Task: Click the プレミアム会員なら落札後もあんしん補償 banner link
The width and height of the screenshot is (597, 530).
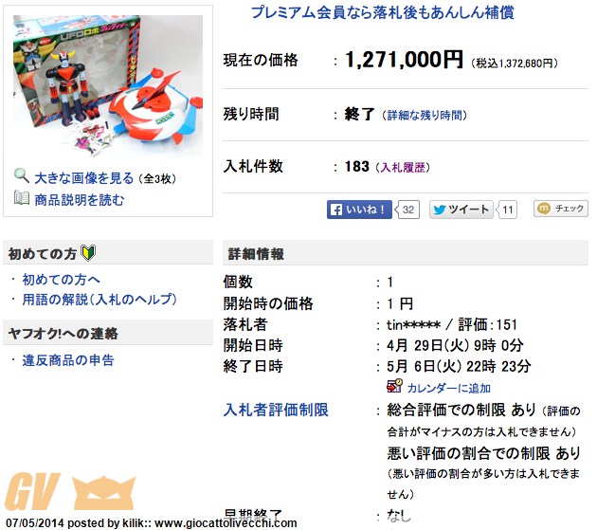Action: click(382, 12)
